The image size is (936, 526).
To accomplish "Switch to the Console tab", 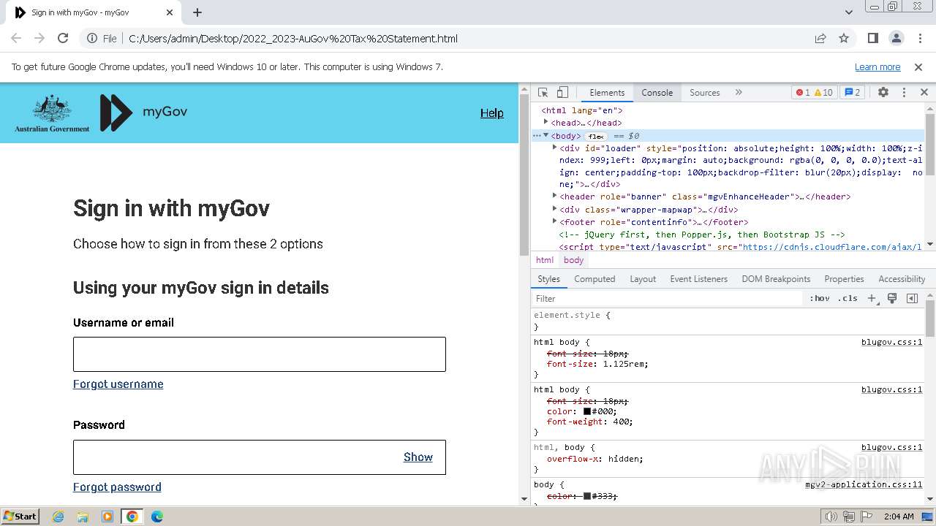I will 657,93.
